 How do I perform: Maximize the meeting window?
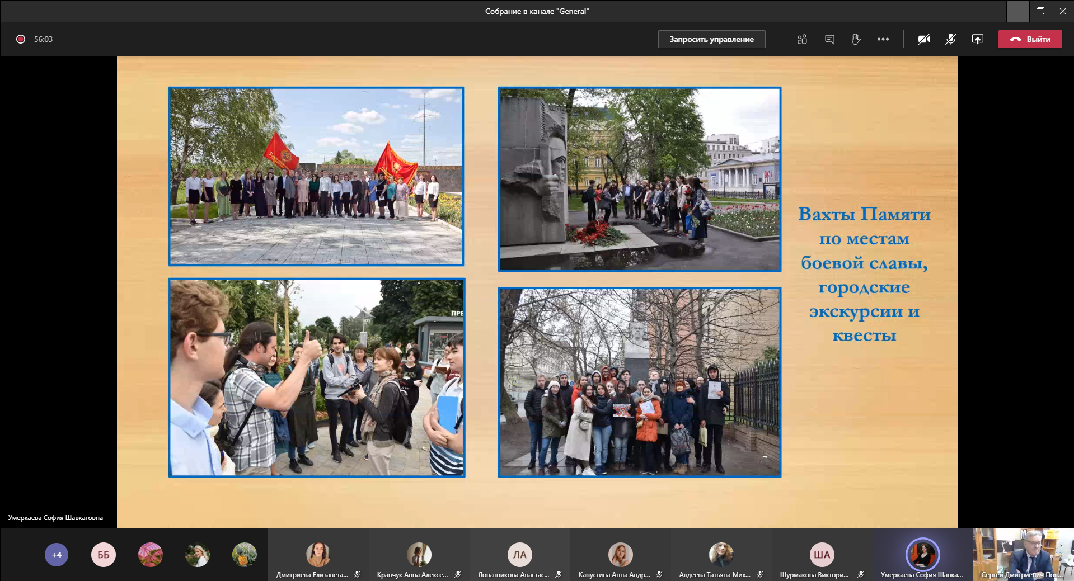(1040, 11)
